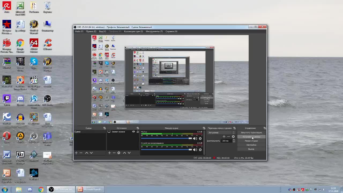Add a new source with the plus icon in the Источники panel
The image size is (343, 193).
point(109,153)
